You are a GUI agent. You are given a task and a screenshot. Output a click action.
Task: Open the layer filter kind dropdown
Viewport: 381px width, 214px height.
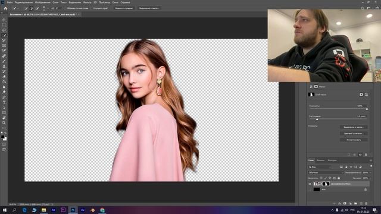(320, 167)
